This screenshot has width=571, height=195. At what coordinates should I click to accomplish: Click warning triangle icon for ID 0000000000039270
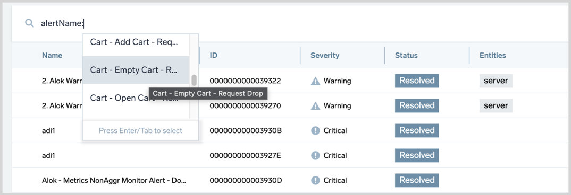(315, 105)
